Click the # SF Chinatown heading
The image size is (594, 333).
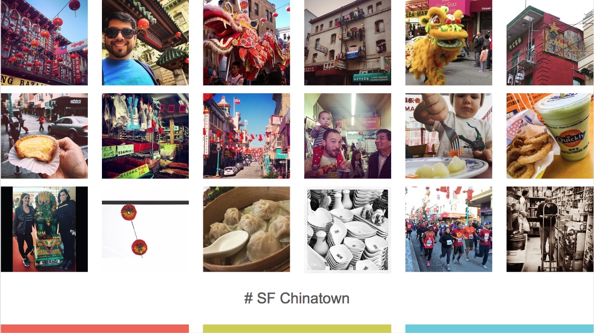(x=297, y=298)
